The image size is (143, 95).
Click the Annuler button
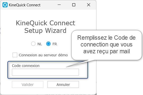click(x=63, y=84)
